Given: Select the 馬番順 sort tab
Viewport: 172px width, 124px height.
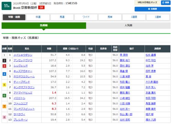Looking at the screenshot, I should click(44, 25).
